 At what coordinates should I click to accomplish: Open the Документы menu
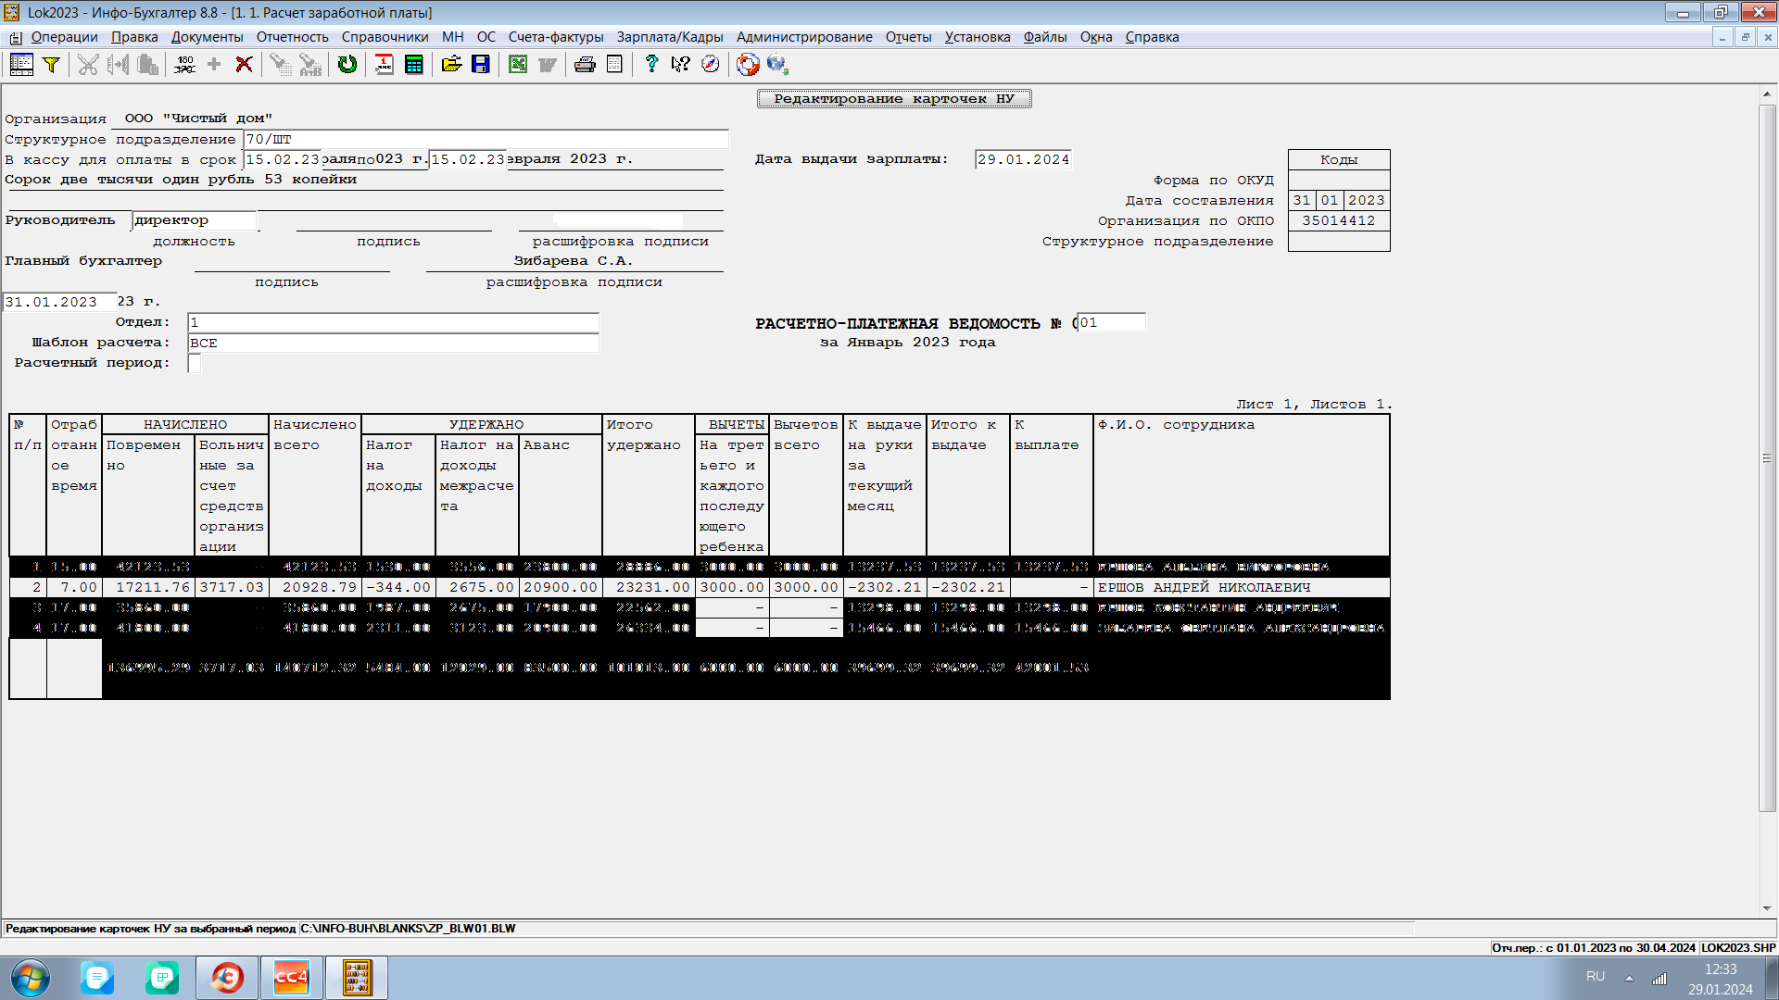point(207,37)
